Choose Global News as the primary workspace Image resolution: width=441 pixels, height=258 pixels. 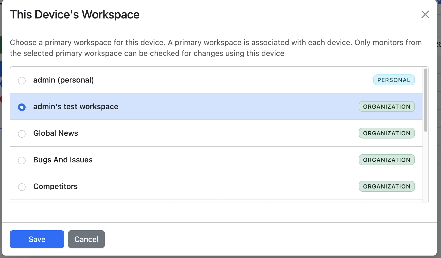pos(22,134)
